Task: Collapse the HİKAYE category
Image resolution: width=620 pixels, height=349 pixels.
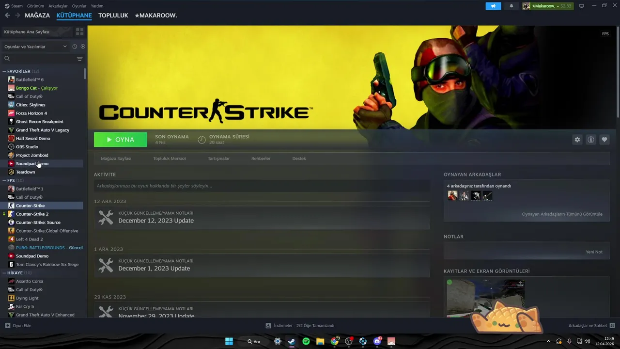Action: click(x=4, y=273)
